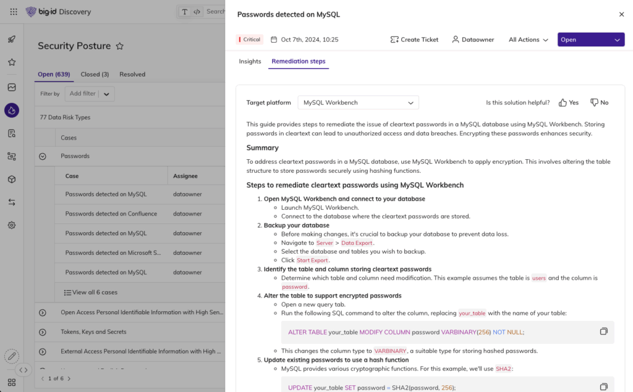Switch to the Open (639) tab

click(x=54, y=74)
